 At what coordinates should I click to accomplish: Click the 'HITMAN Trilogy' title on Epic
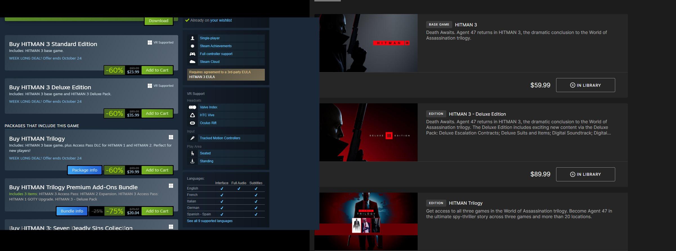point(466,203)
